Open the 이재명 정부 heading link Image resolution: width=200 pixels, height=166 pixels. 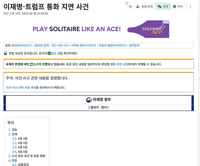102,100
